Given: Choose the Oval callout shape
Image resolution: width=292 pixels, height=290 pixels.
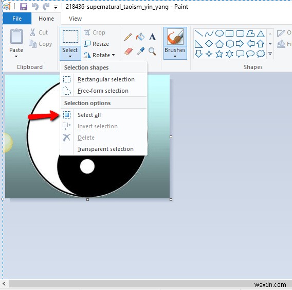Looking at the screenshot, I should pos(250,54).
